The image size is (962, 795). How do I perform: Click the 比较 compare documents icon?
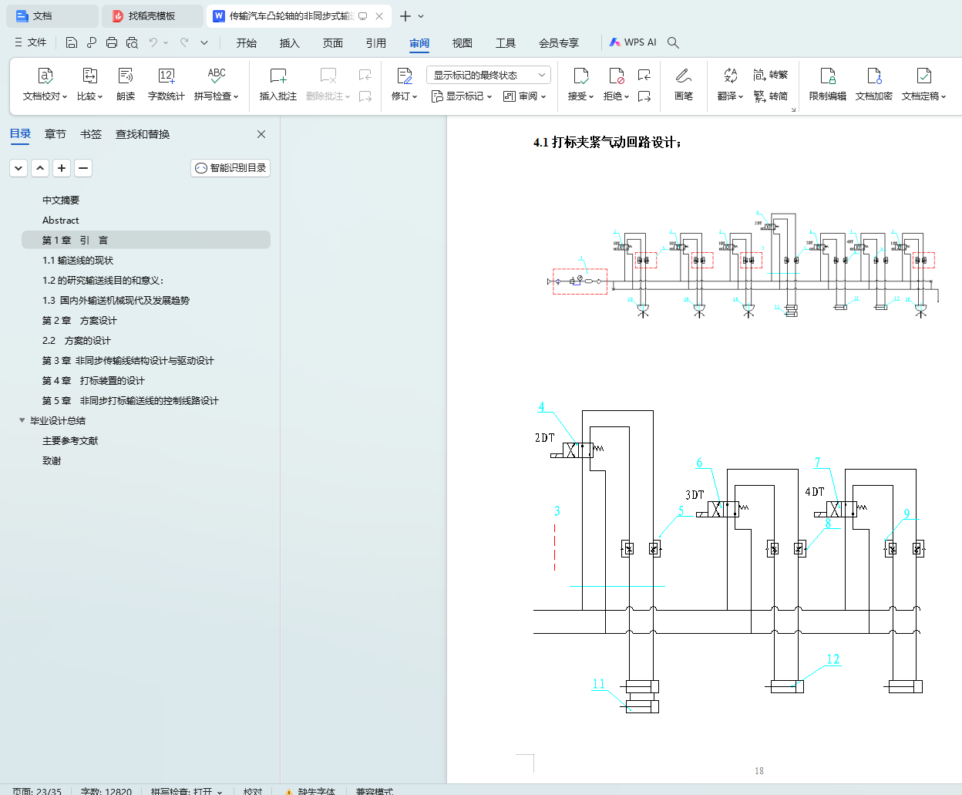pos(89,76)
